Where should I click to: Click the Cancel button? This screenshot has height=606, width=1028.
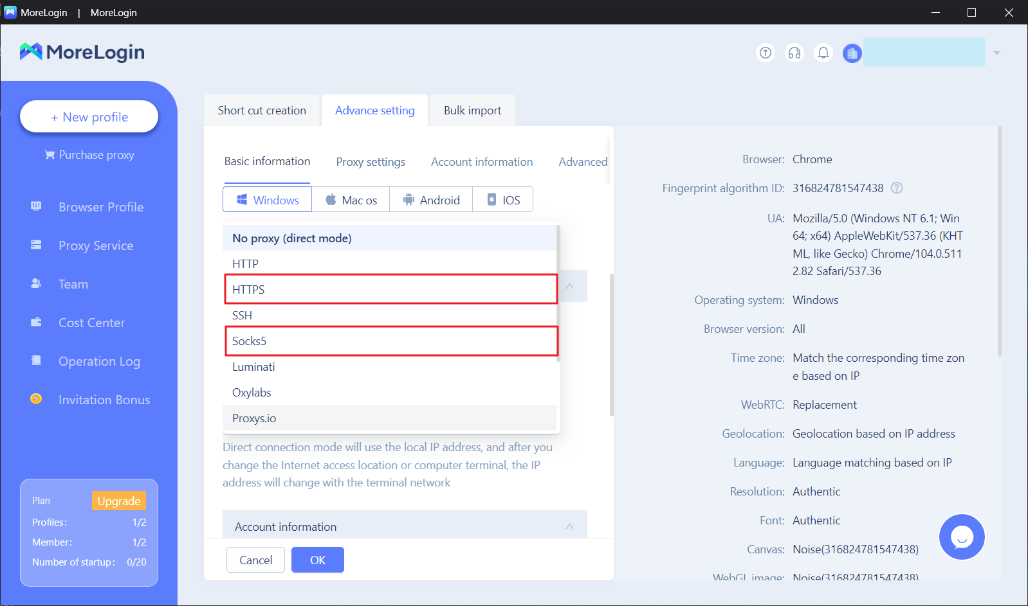255,560
